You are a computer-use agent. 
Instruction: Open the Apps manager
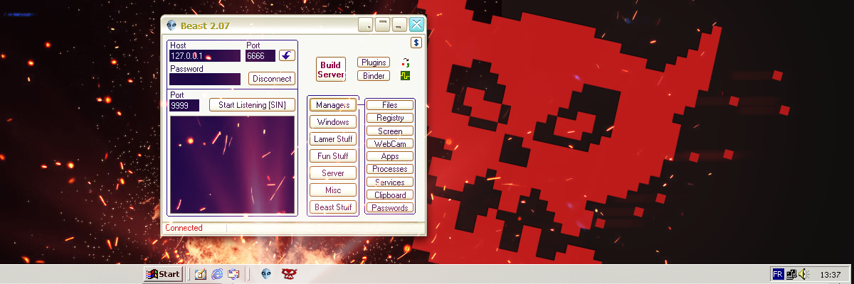tap(389, 156)
